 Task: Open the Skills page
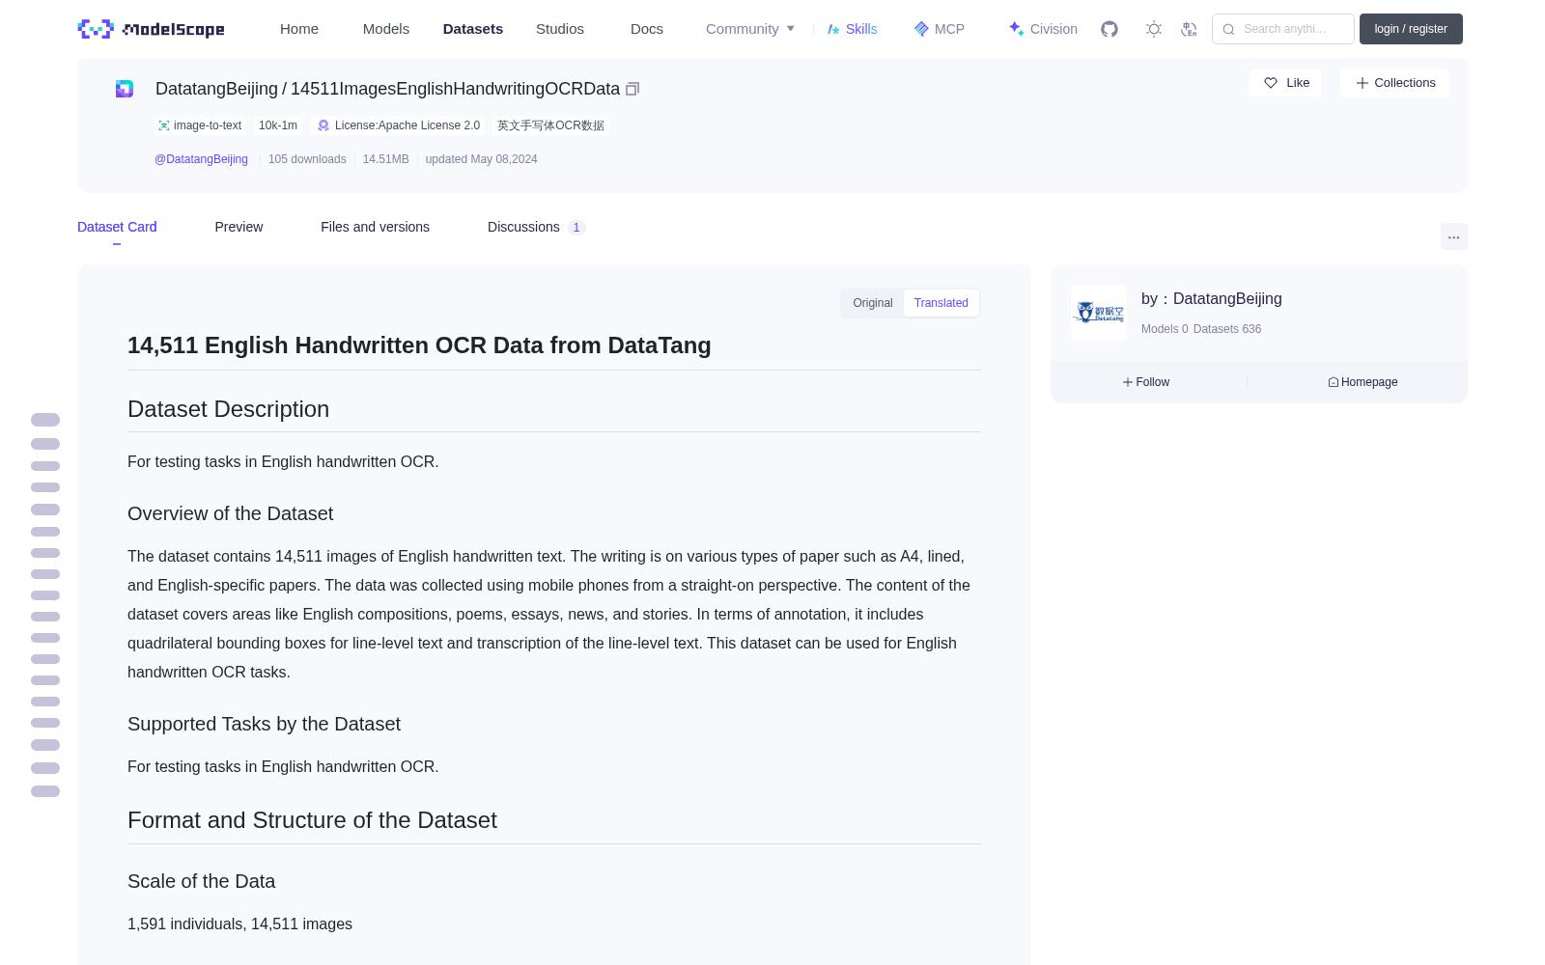pyautogui.click(x=852, y=29)
